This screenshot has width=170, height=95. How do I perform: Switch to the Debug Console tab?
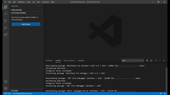(69, 61)
